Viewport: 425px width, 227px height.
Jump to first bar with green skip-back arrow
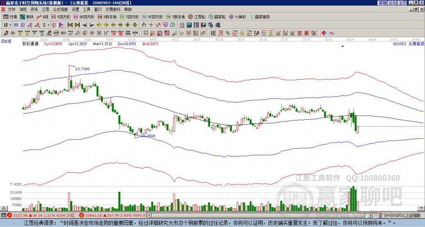[x=70, y=25]
